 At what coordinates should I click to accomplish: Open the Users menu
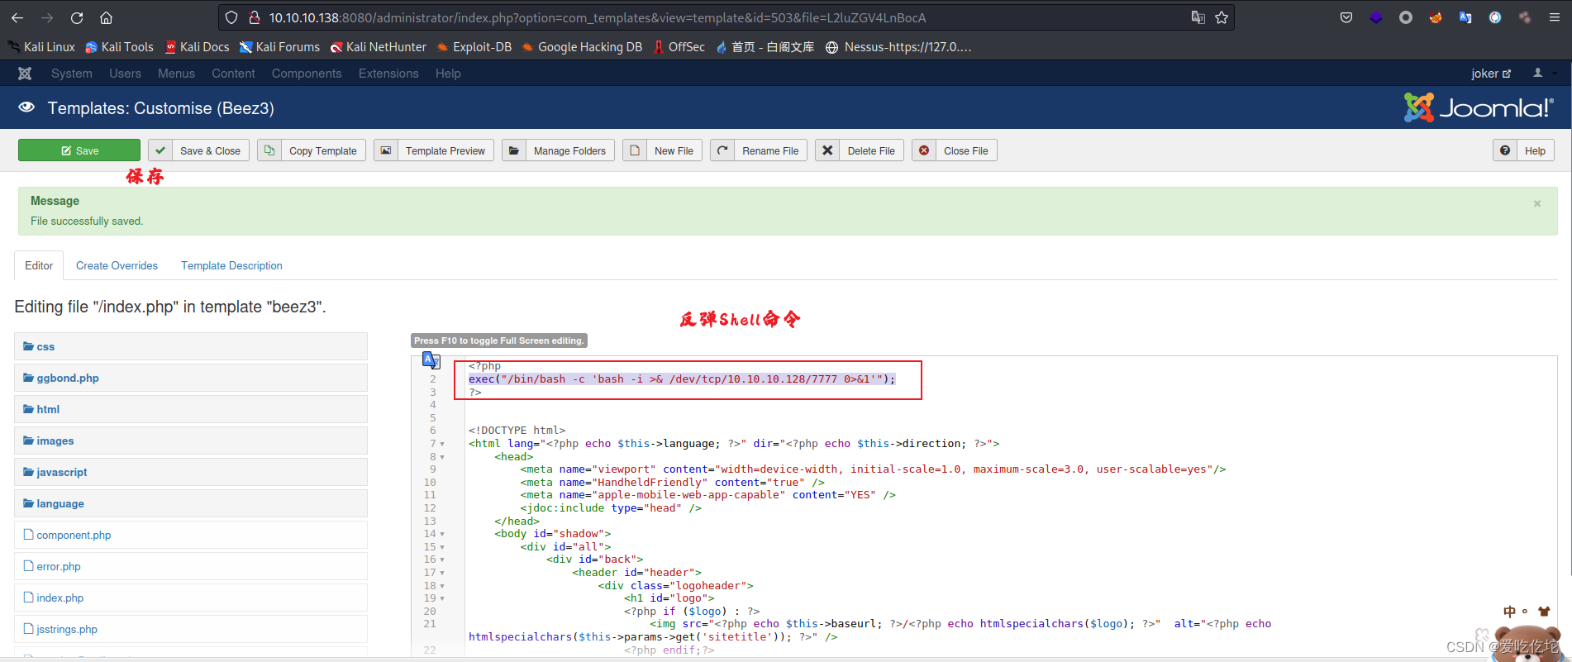tap(125, 74)
